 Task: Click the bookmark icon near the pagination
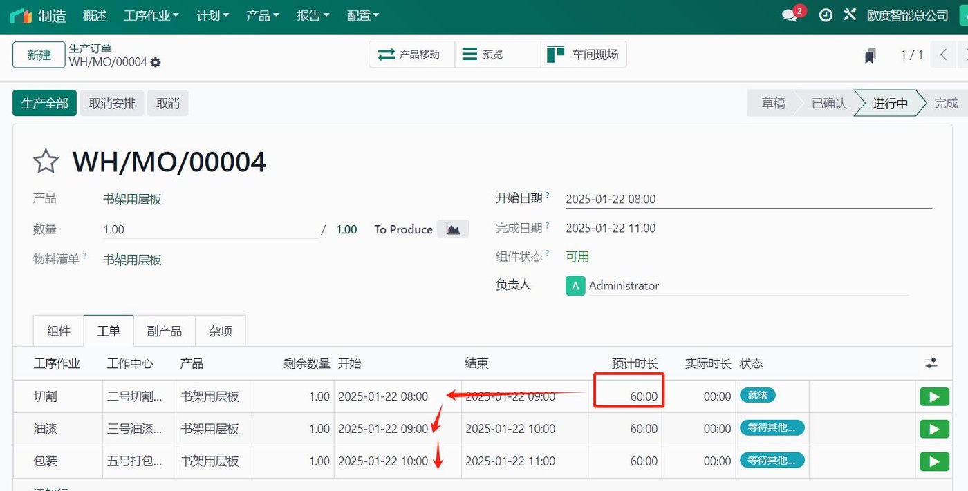870,55
